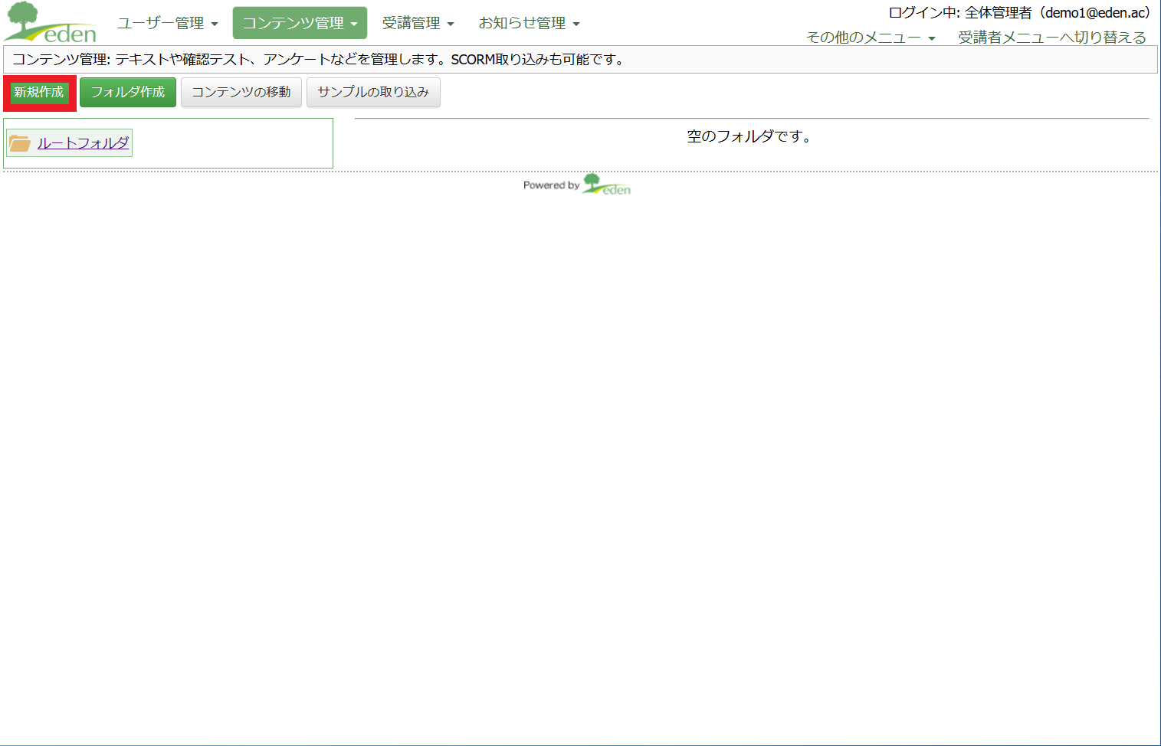This screenshot has width=1161, height=746.
Task: Click the 新規作成 button
Action: 39,93
